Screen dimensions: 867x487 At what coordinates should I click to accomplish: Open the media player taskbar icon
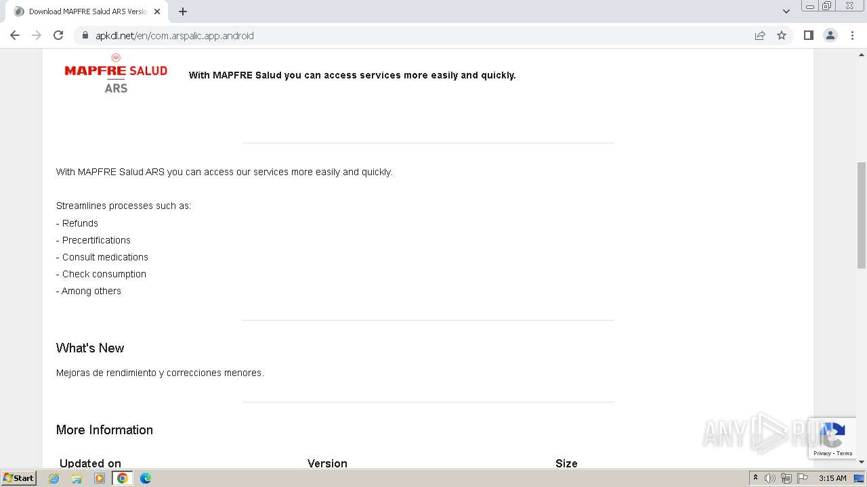(x=100, y=478)
